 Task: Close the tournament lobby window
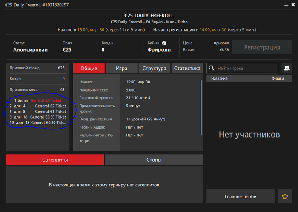coord(293,5)
